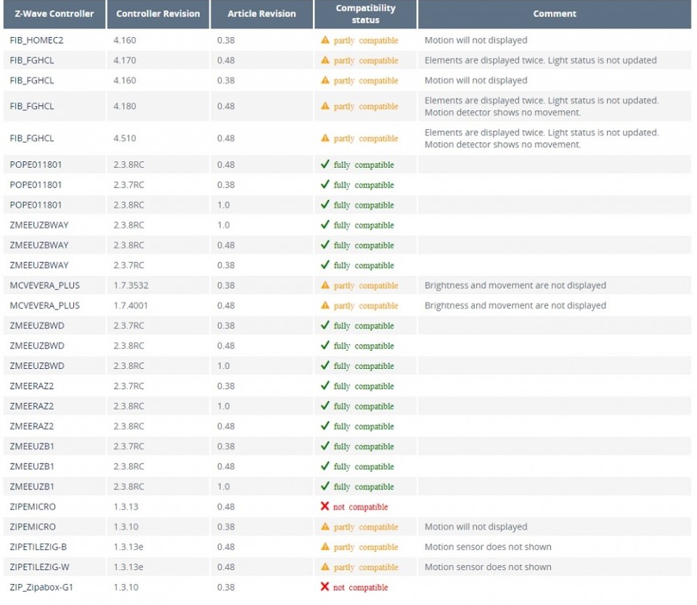Click 'Motion will not displayed' comment for ZIPEMICRO 1.3.10

point(476,527)
